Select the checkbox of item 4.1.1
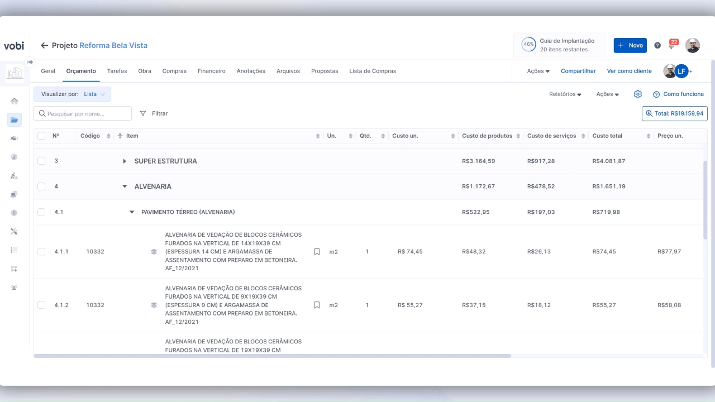This screenshot has width=715, height=402. (x=41, y=252)
